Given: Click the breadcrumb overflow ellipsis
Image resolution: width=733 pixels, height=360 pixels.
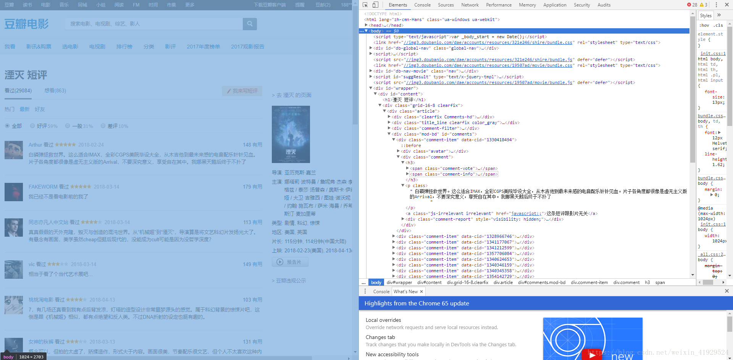Looking at the screenshot, I should click(364, 283).
